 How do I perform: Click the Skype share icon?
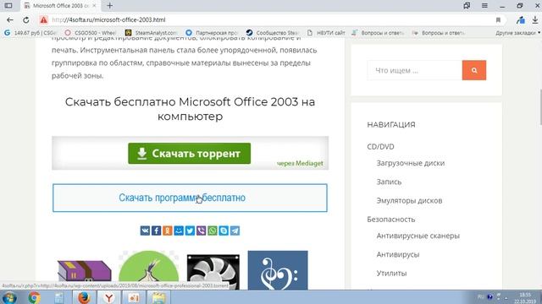click(224, 231)
